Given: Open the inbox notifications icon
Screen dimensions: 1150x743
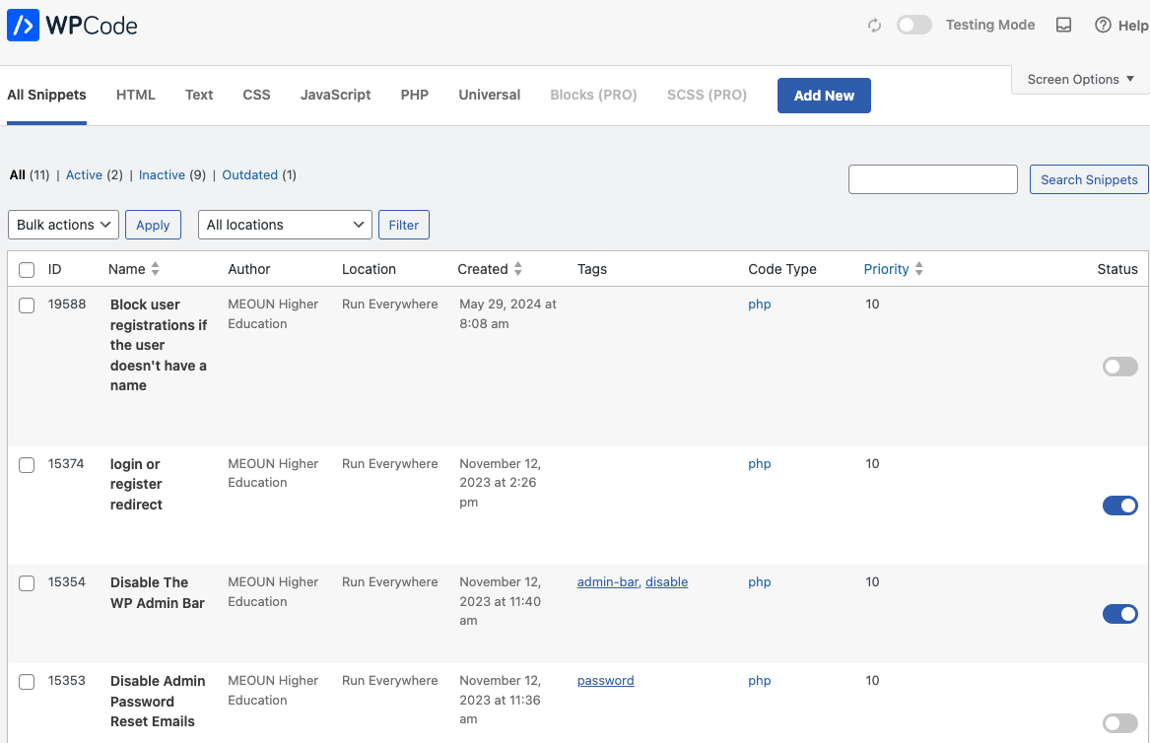Looking at the screenshot, I should 1063,26.
